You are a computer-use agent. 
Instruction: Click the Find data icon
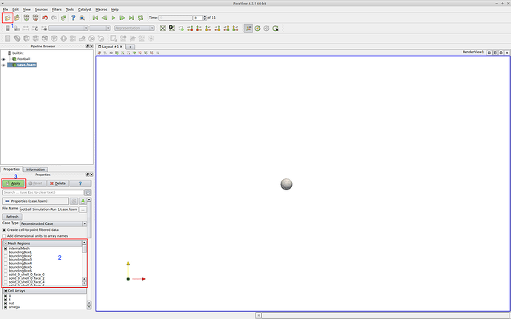click(x=82, y=18)
